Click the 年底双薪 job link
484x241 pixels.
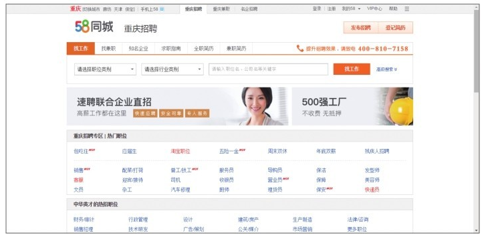(x=326, y=152)
